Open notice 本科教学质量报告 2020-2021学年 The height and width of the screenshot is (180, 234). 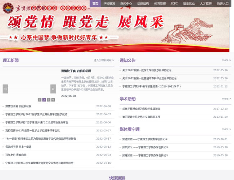(152, 86)
